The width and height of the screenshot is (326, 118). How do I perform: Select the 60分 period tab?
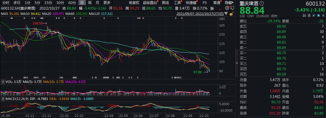tap(72, 3)
